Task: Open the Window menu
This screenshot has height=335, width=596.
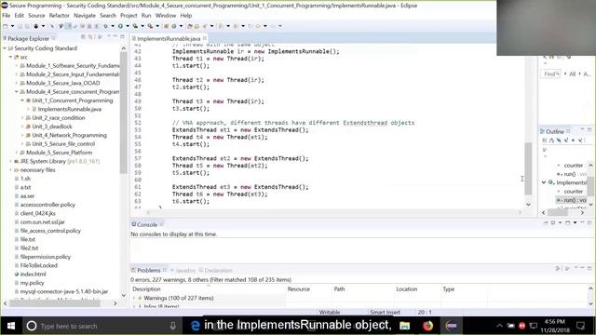Action: pos(166,16)
